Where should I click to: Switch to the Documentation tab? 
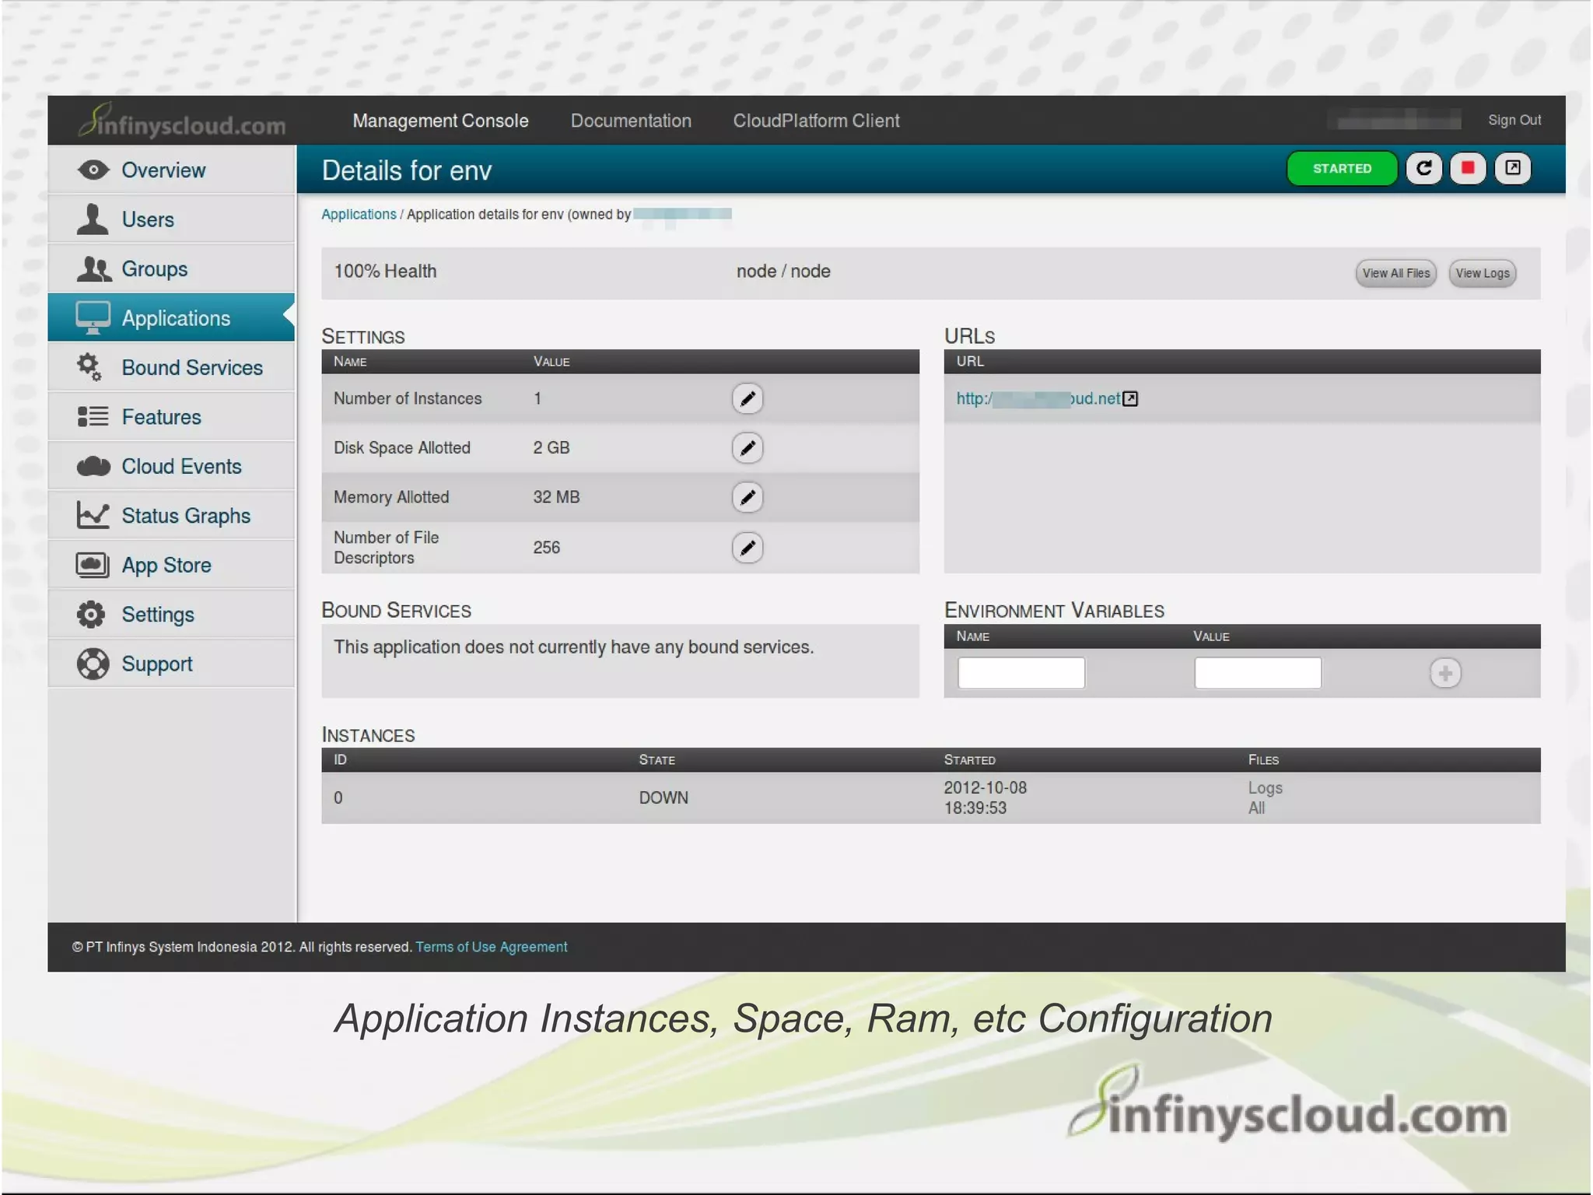[630, 121]
